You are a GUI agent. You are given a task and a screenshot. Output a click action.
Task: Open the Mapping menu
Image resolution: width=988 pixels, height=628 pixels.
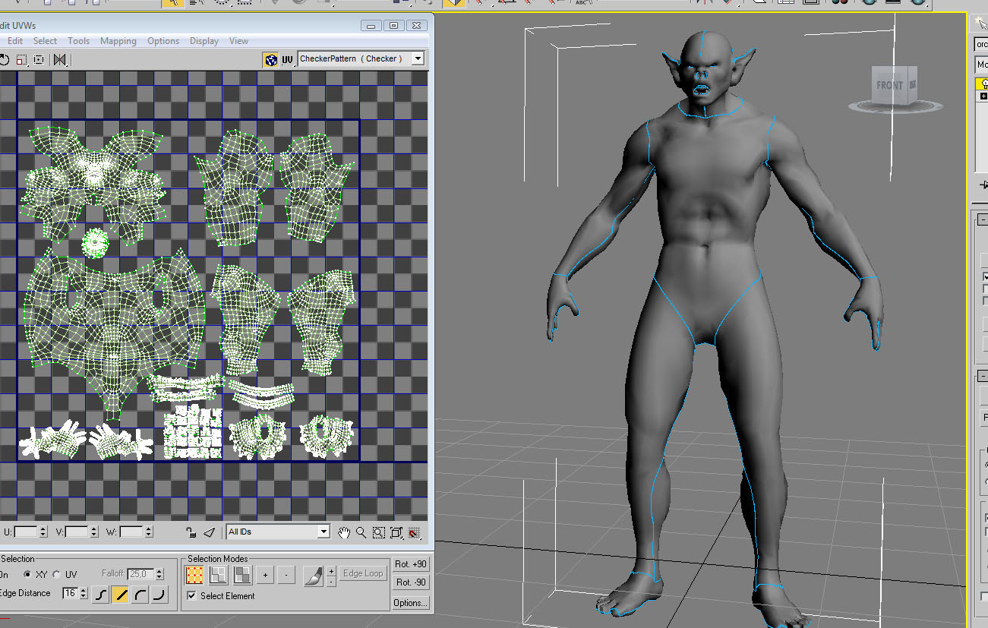pyautogui.click(x=118, y=41)
